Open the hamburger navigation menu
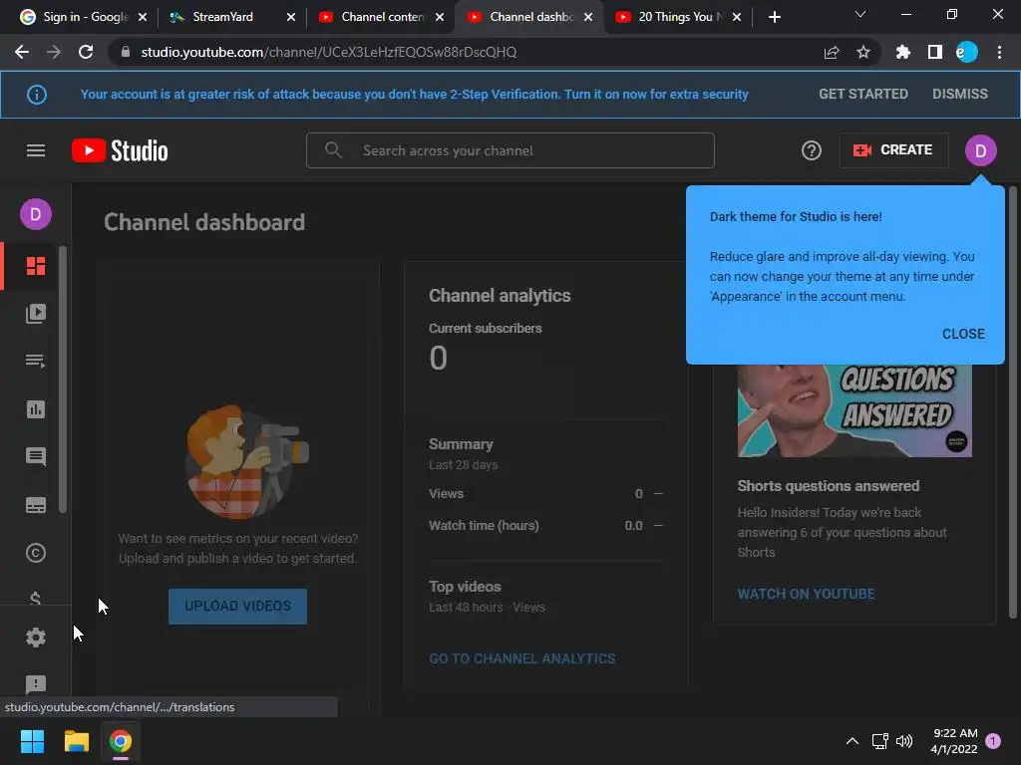The width and height of the screenshot is (1021, 765). (35, 151)
